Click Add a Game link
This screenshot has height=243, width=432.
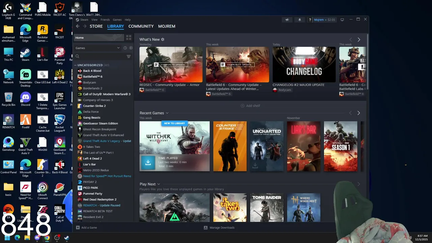(x=89, y=227)
